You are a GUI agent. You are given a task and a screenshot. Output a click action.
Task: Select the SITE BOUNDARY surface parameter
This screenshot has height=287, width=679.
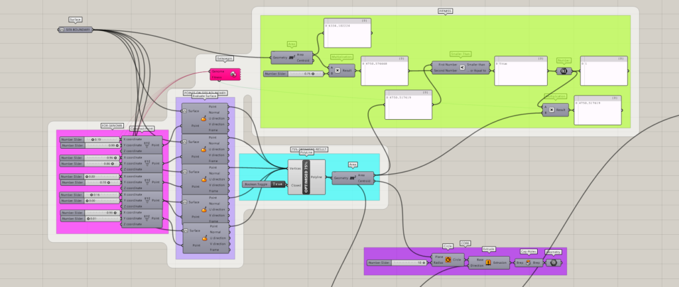(76, 30)
